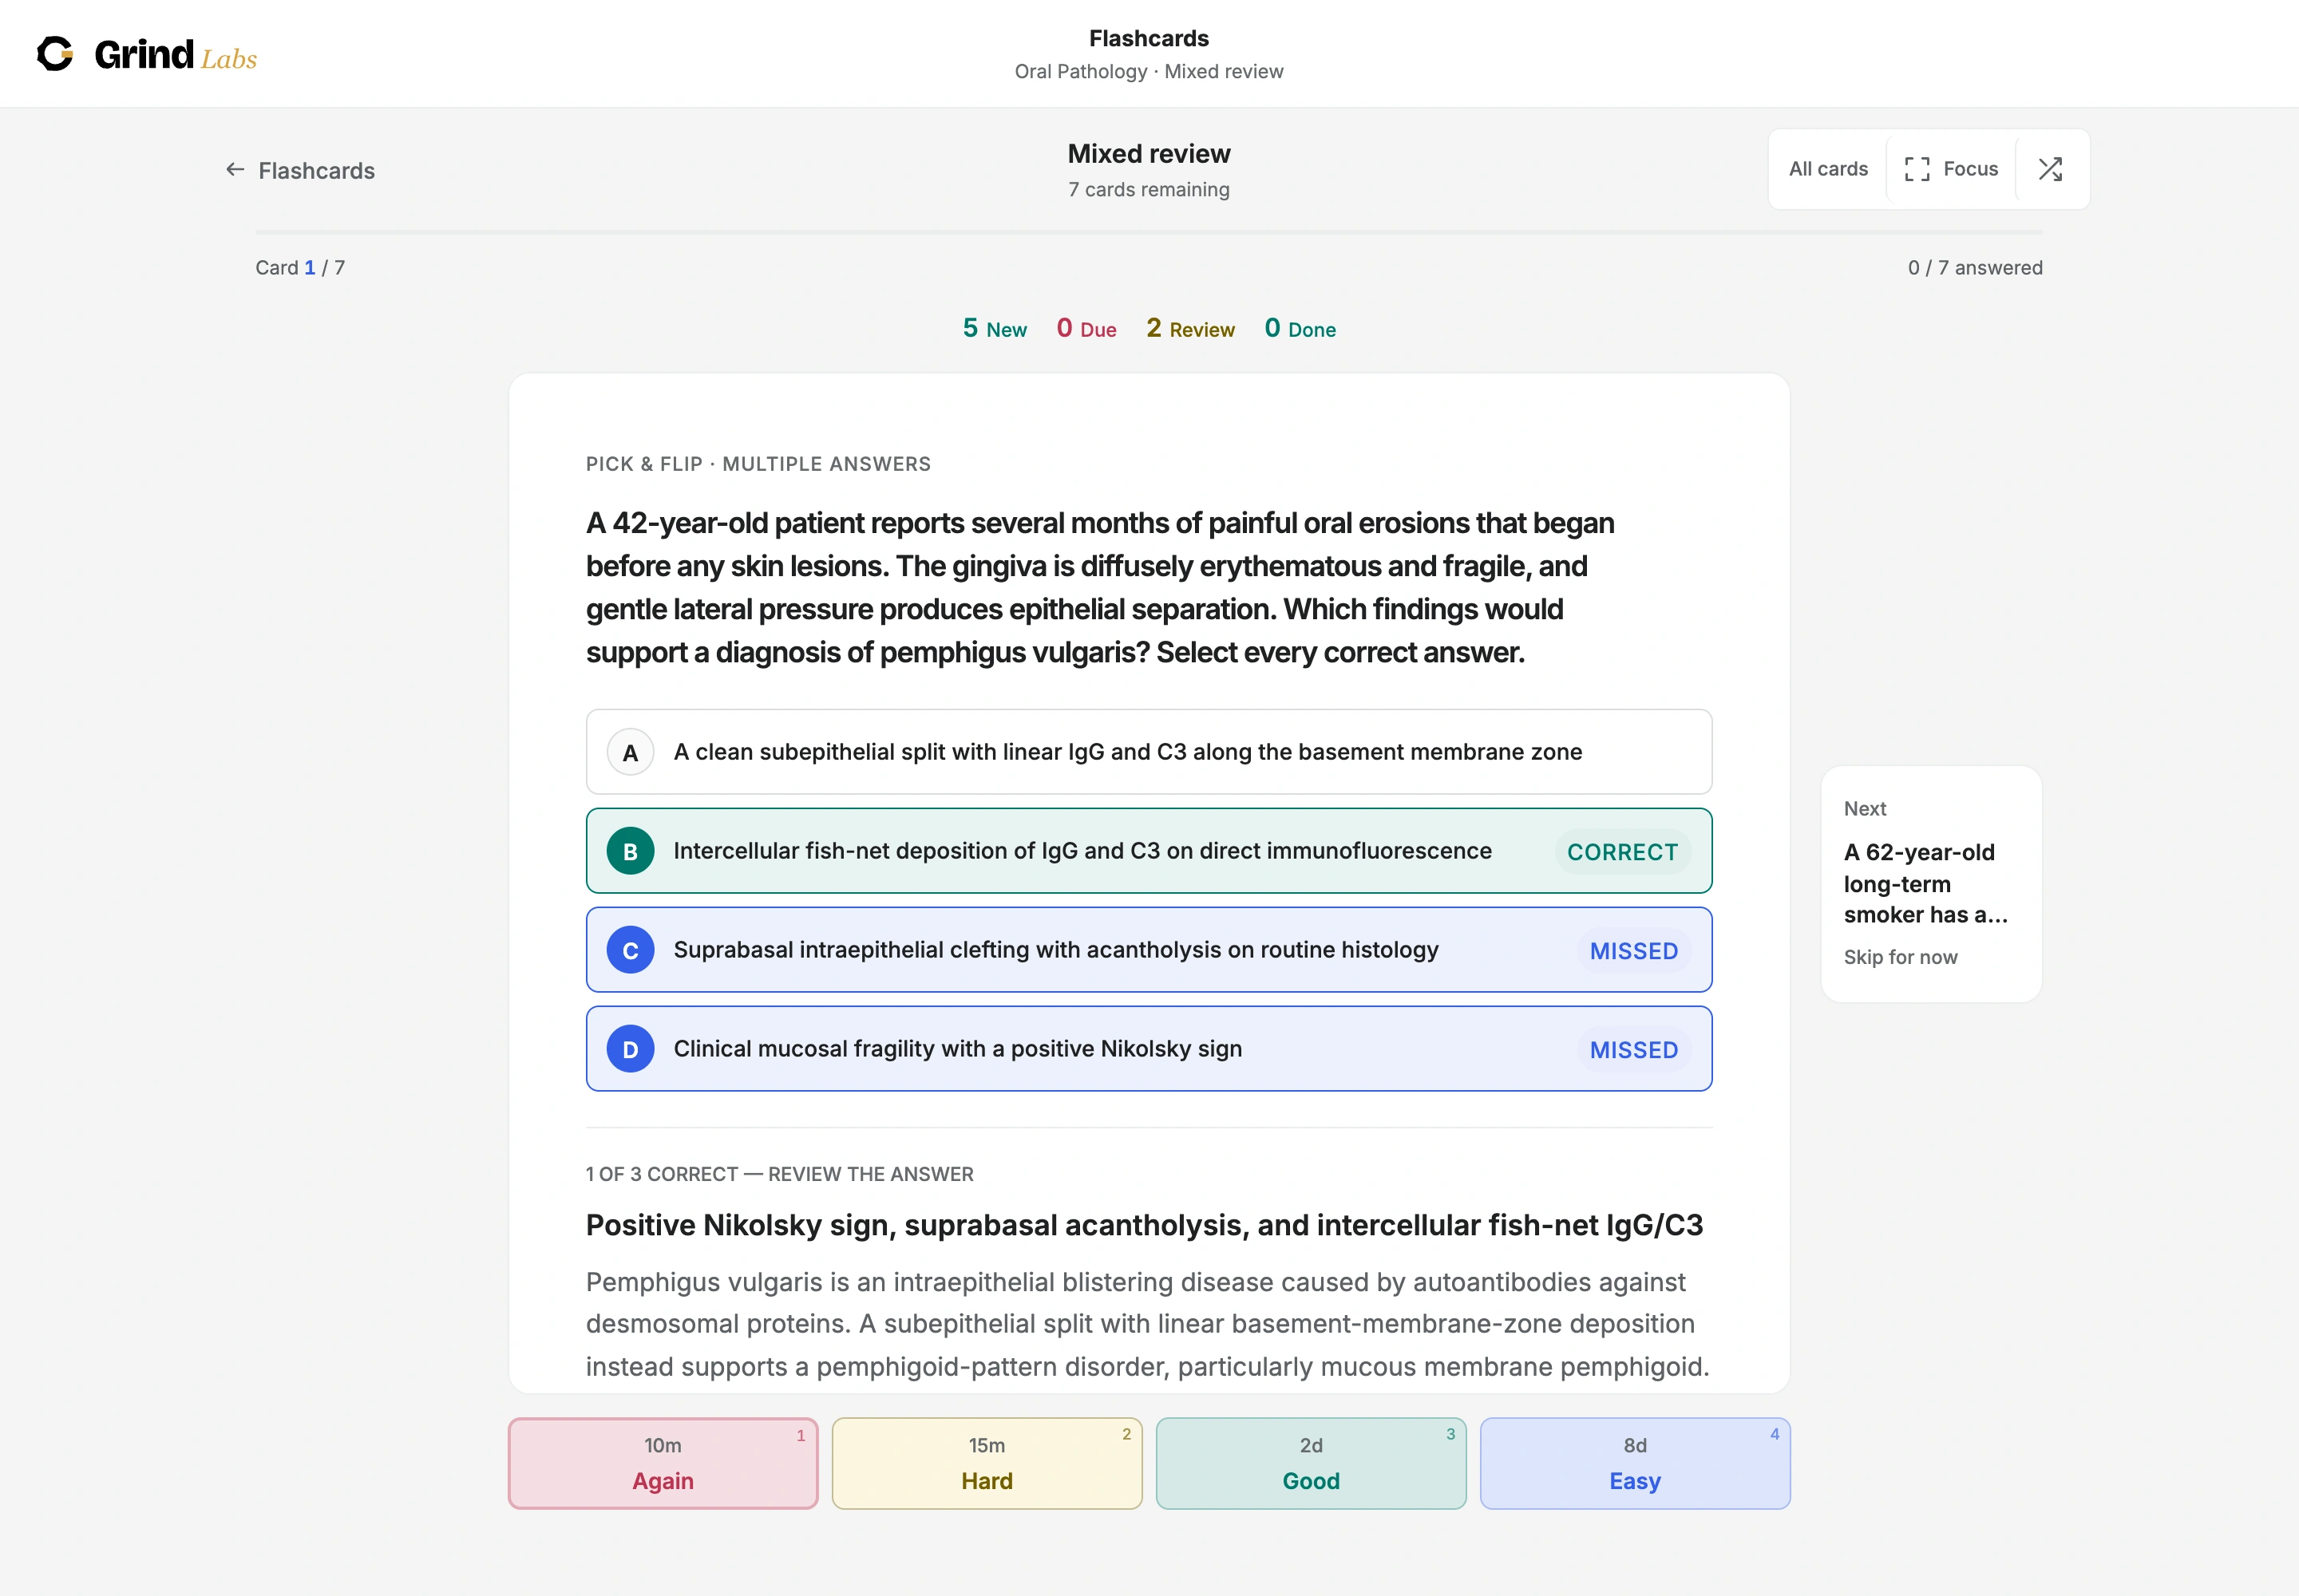
Task: Click the MISSED badge on answer D
Action: (x=1634, y=1050)
